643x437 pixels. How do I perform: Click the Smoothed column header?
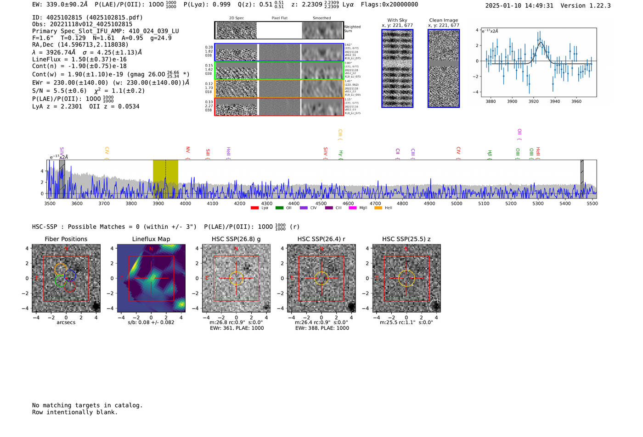(x=321, y=18)
